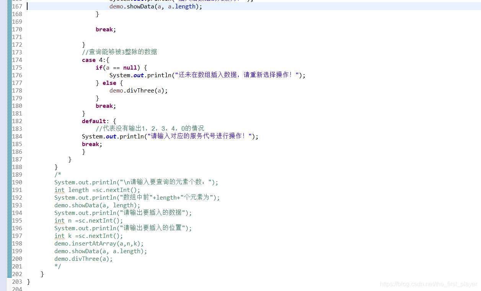481x291 pixels.
Task: Click 'demo.showData(a, length);' on line 193
Action: (97, 205)
